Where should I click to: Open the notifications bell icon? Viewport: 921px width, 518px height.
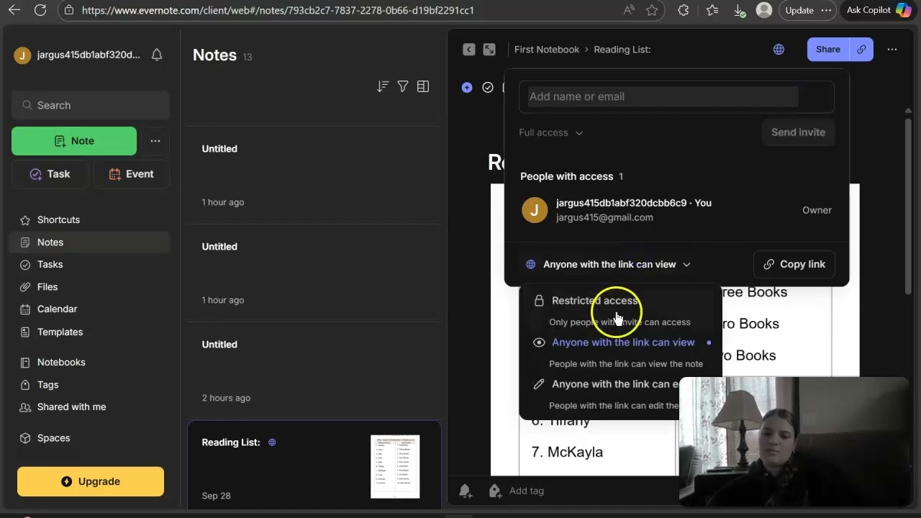(x=157, y=55)
